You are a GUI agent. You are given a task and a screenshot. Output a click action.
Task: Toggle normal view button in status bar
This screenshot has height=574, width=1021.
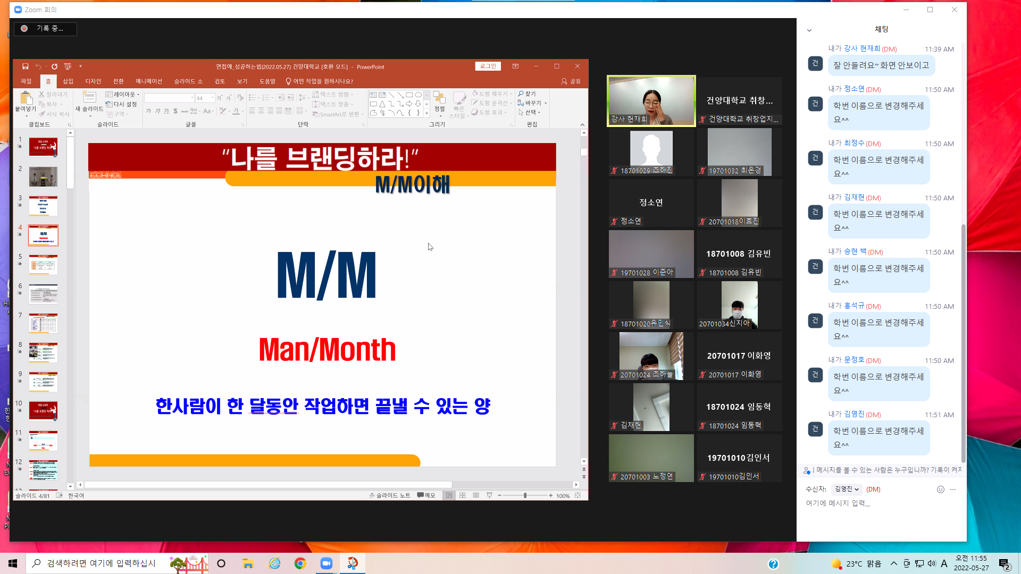coord(449,495)
